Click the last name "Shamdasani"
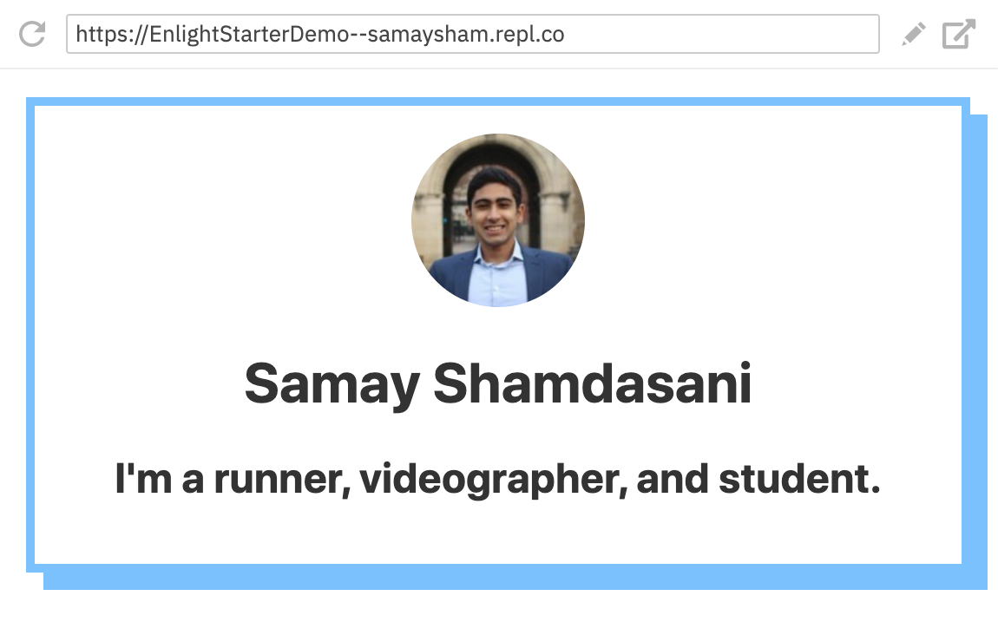Screen dimensions: 998x635 592,383
